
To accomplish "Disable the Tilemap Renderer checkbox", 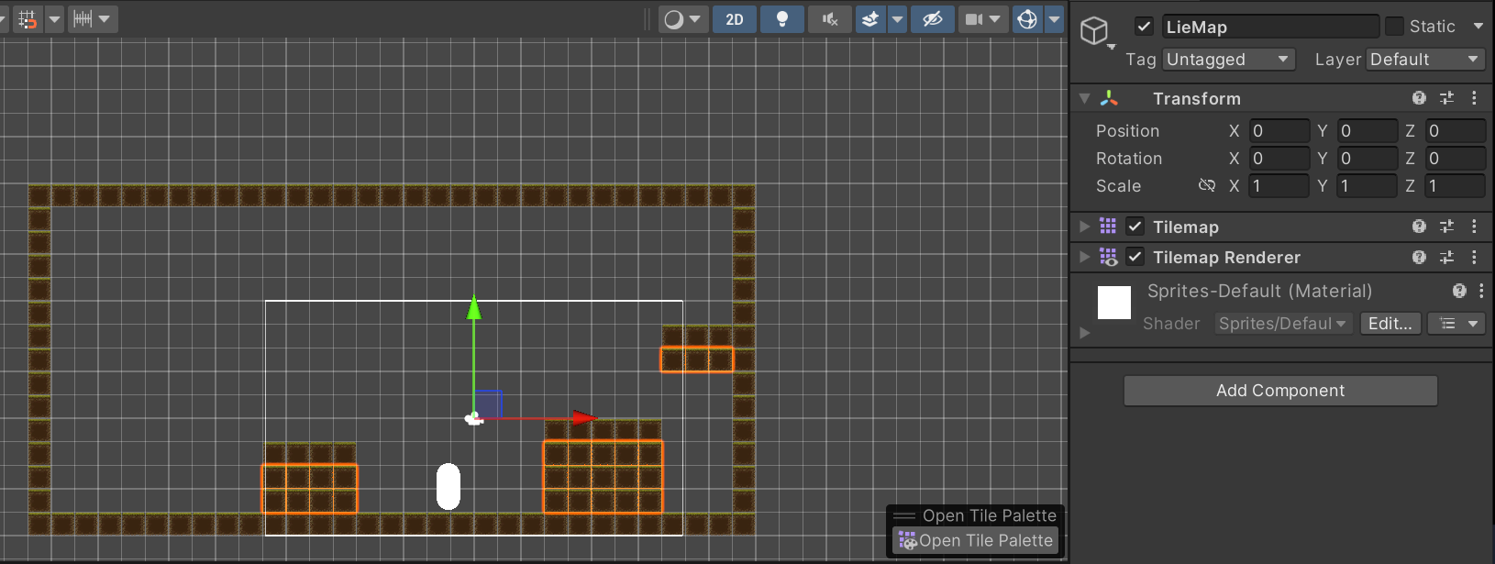I will click(x=1135, y=257).
